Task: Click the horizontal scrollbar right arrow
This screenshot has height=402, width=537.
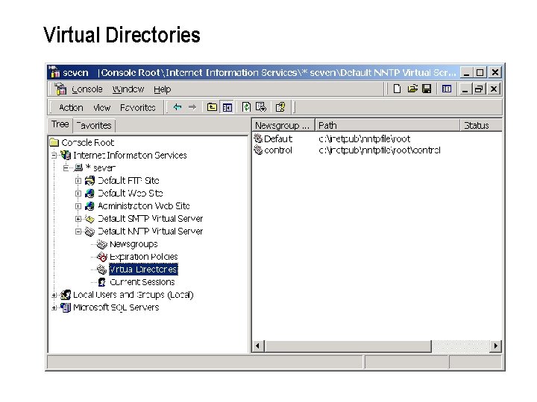Action: click(495, 346)
